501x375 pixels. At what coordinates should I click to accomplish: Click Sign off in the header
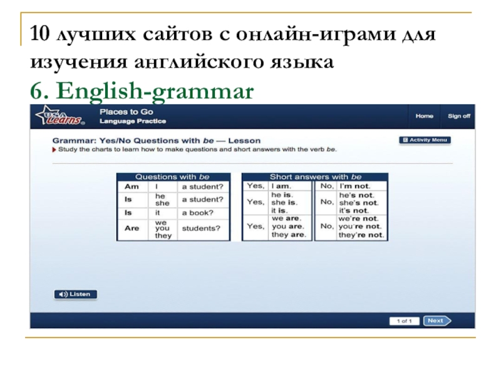pos(459,116)
